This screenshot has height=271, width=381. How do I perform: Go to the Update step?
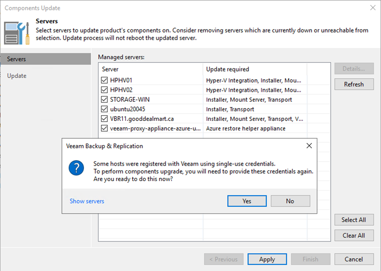(17, 76)
